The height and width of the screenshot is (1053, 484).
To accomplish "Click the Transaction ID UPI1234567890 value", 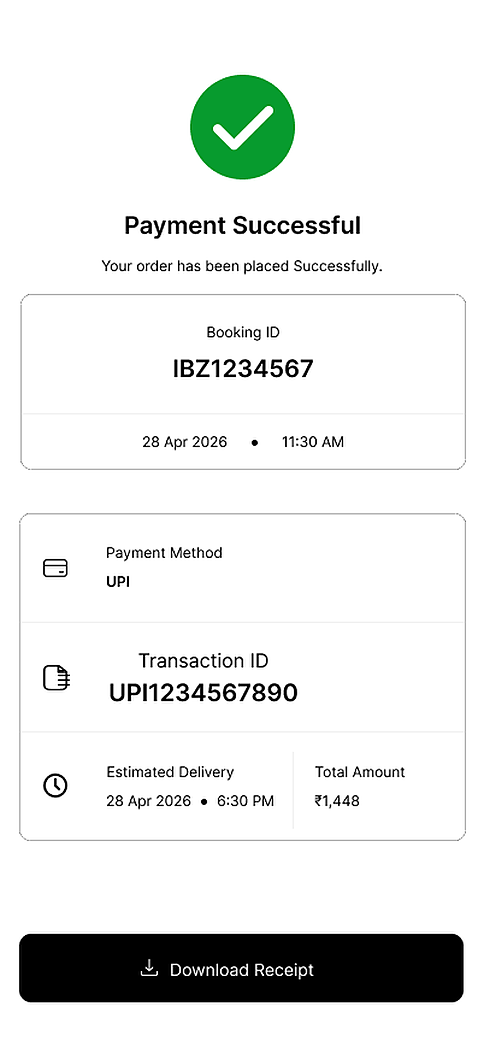I will pos(203,692).
